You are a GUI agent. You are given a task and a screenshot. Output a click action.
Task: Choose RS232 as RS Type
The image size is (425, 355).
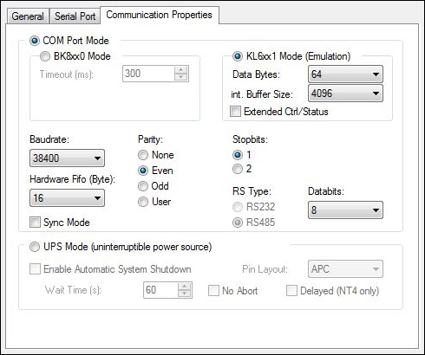click(238, 207)
